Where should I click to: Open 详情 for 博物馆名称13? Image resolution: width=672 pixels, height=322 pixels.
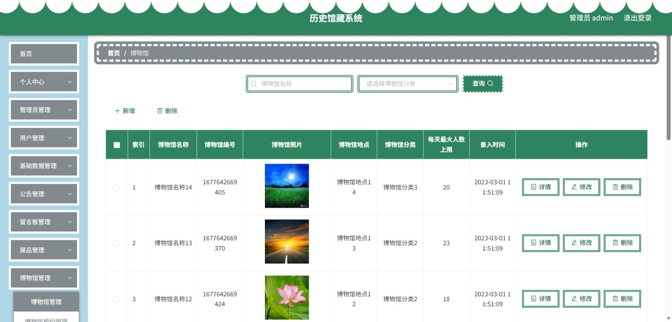click(x=540, y=243)
